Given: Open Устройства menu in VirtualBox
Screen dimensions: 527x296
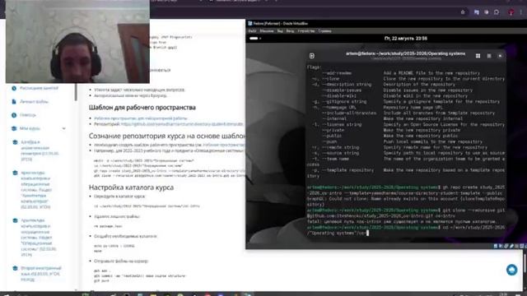Looking at the screenshot, I should (305, 31).
